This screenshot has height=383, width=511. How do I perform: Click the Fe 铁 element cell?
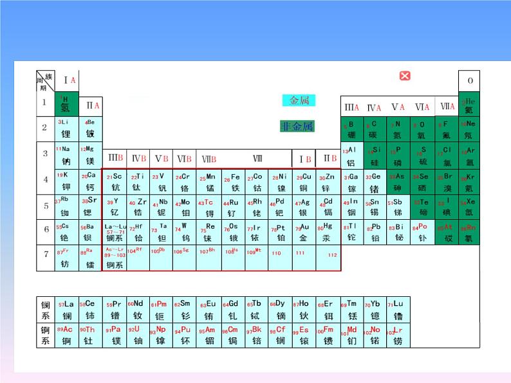pyautogui.click(x=233, y=182)
